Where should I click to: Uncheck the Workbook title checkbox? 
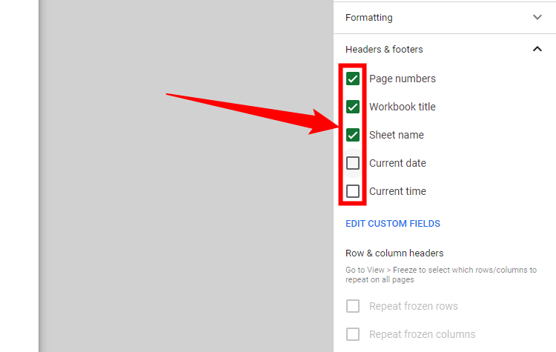[353, 107]
